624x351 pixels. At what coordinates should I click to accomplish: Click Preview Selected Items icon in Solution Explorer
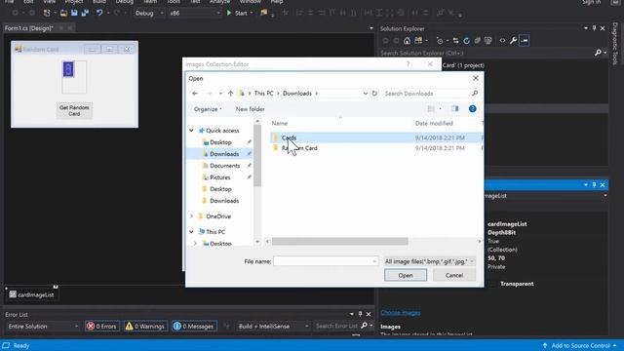525,41
